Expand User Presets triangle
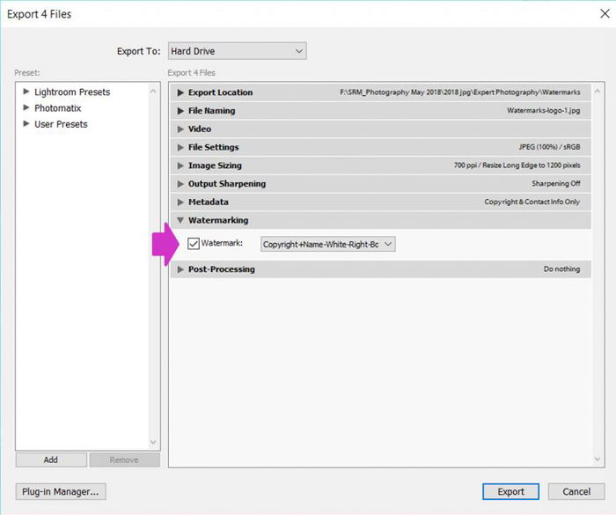Viewport: 616px width, 515px height. point(26,124)
